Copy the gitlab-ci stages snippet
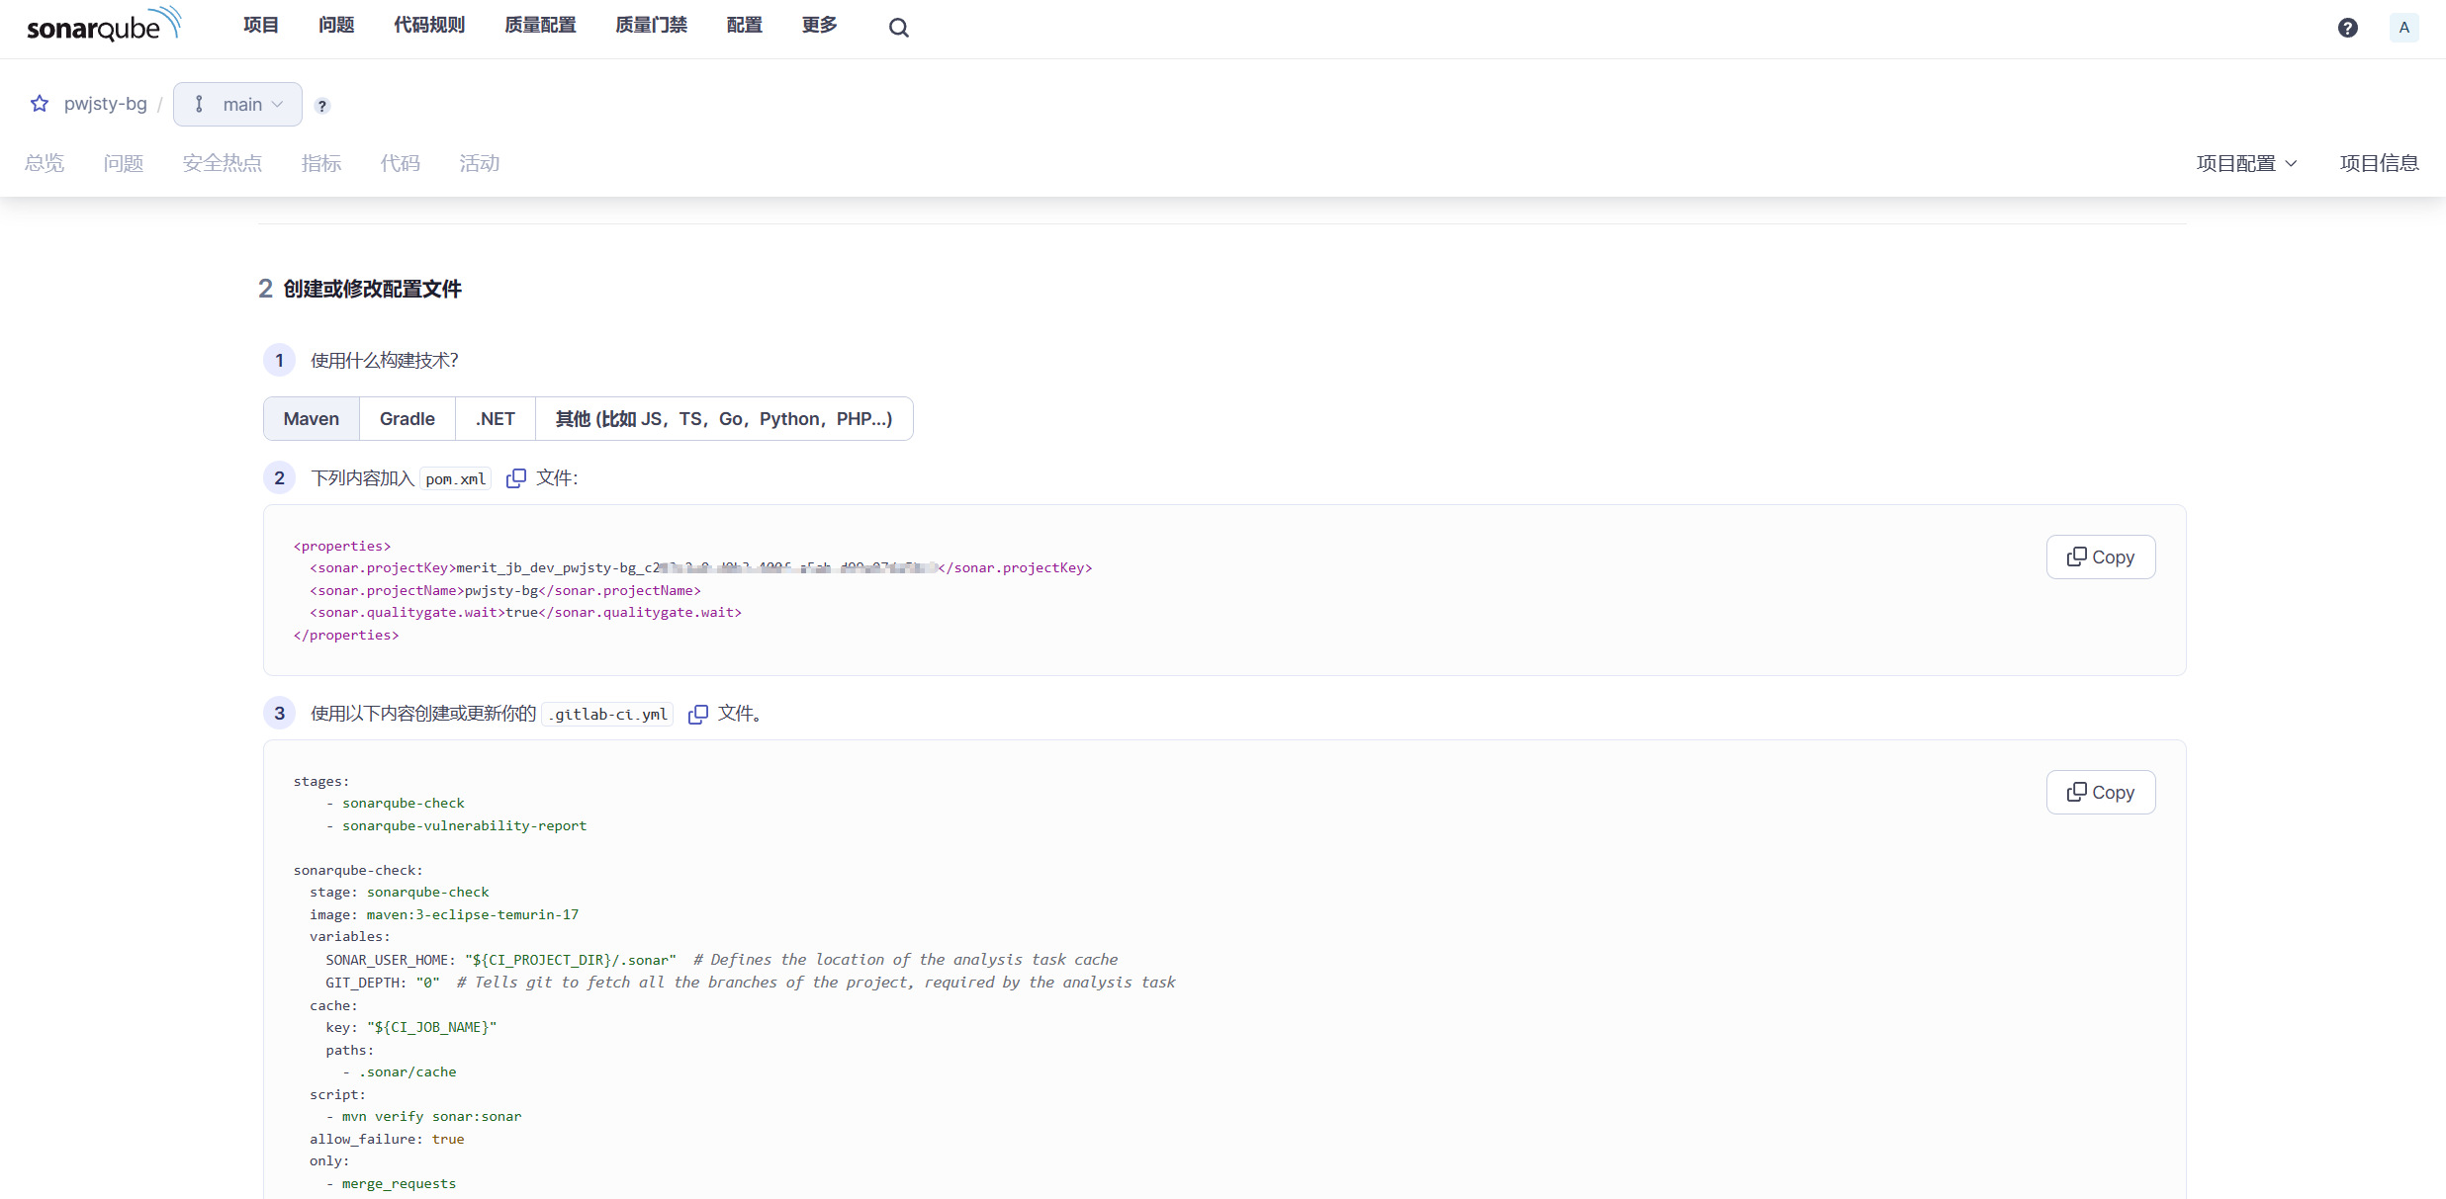The image size is (2446, 1199). (x=2100, y=793)
